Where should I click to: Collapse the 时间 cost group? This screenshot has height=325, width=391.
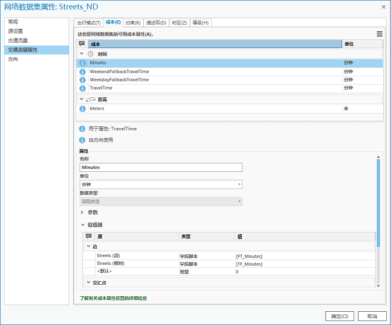click(x=82, y=53)
